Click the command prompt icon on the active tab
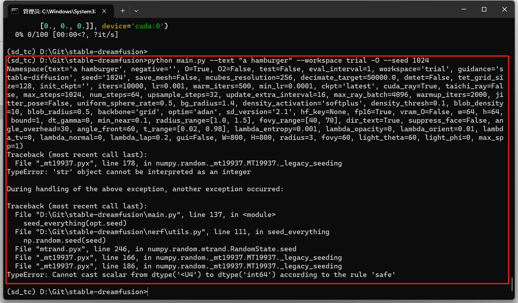This screenshot has height=303, width=518. (14, 11)
